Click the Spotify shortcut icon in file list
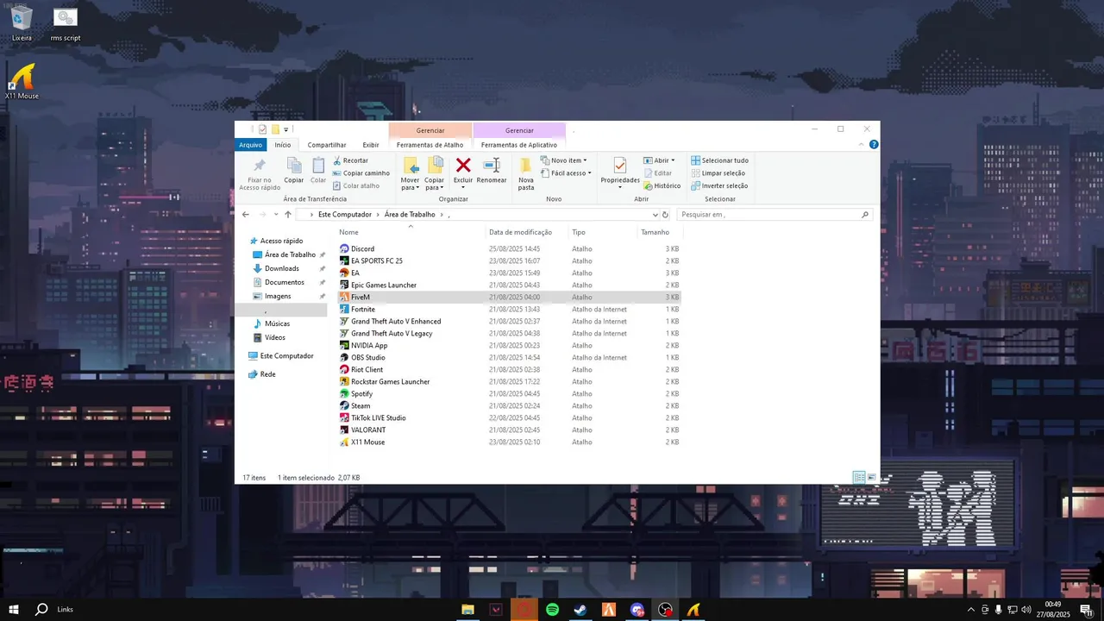The height and width of the screenshot is (621, 1104). click(344, 394)
